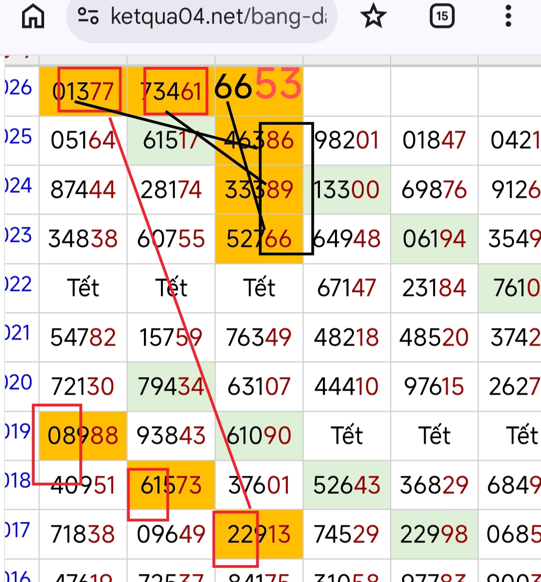Open the tab switcher showing 15 tabs
This screenshot has width=541, height=582.
coord(442,17)
